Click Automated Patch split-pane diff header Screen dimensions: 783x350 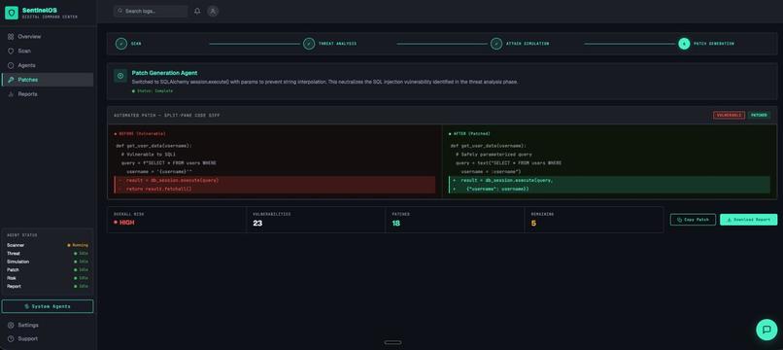pos(167,115)
